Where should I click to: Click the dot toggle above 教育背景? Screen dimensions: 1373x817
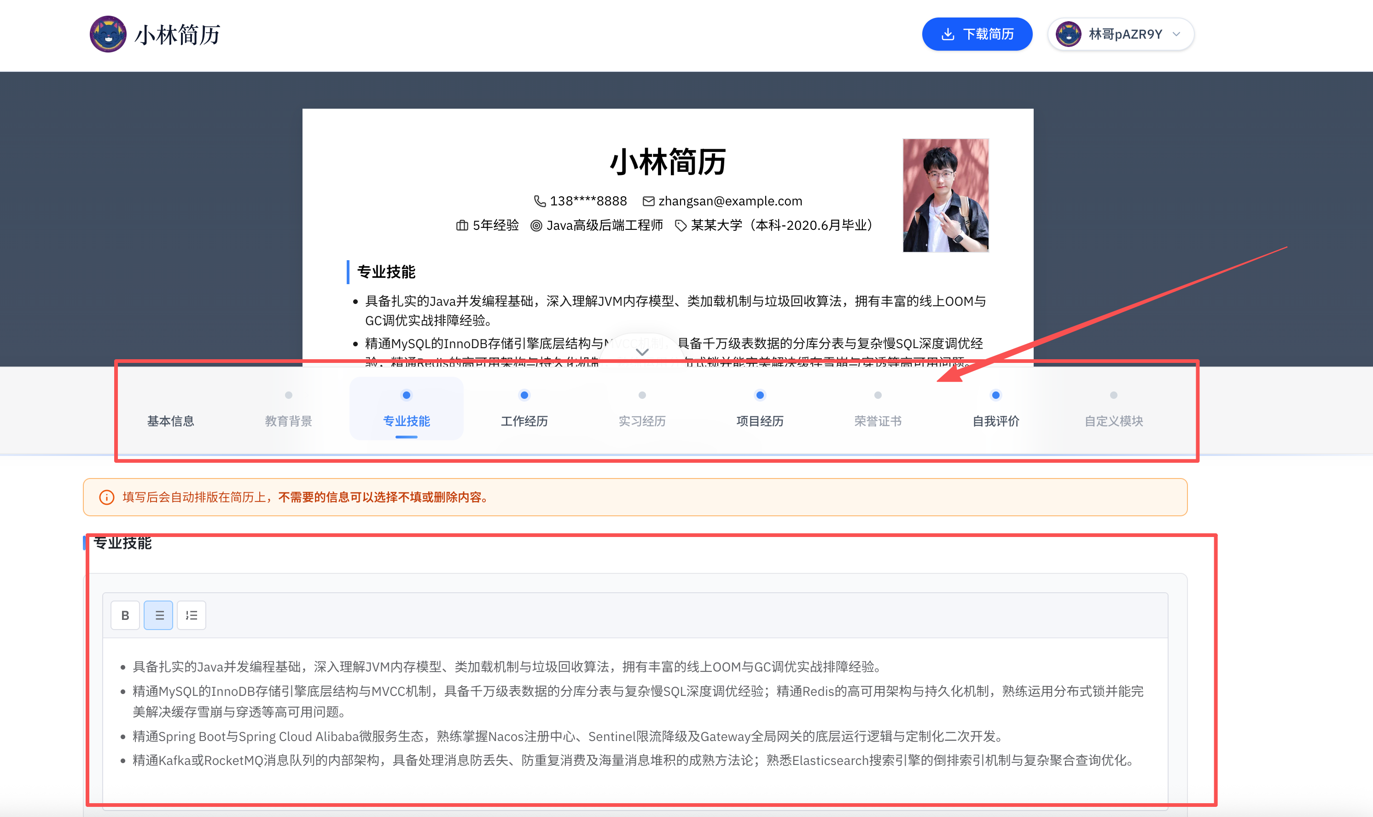288,395
